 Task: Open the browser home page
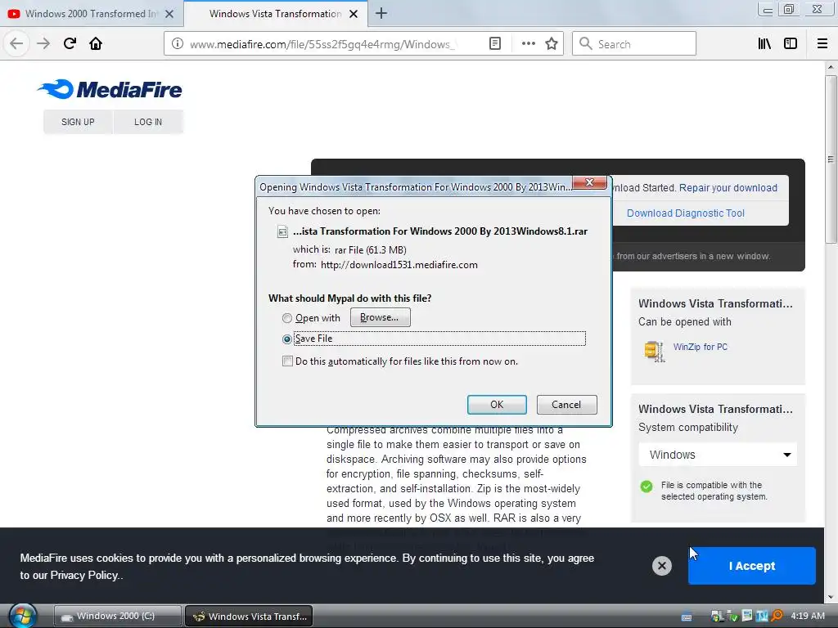tap(96, 43)
